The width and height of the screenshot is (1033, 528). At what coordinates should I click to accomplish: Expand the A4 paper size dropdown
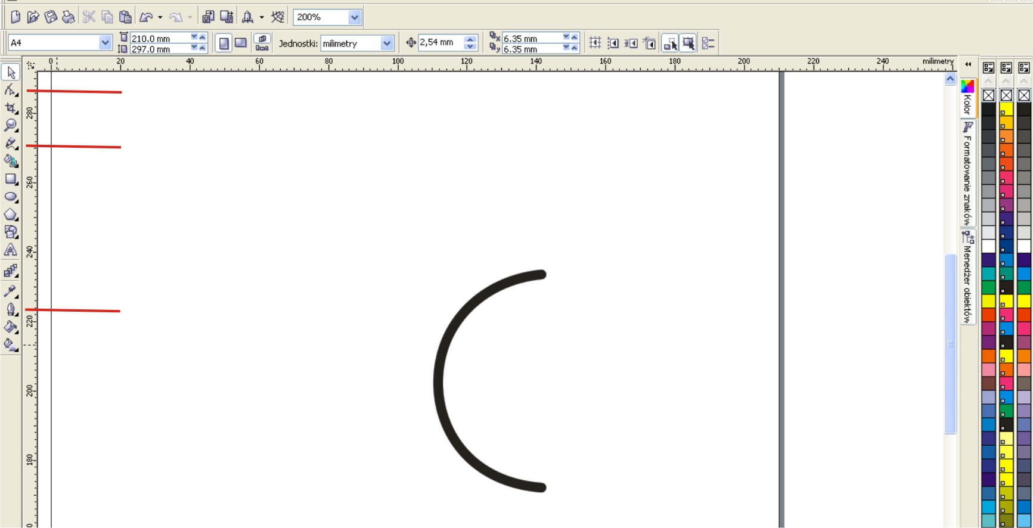click(x=105, y=43)
